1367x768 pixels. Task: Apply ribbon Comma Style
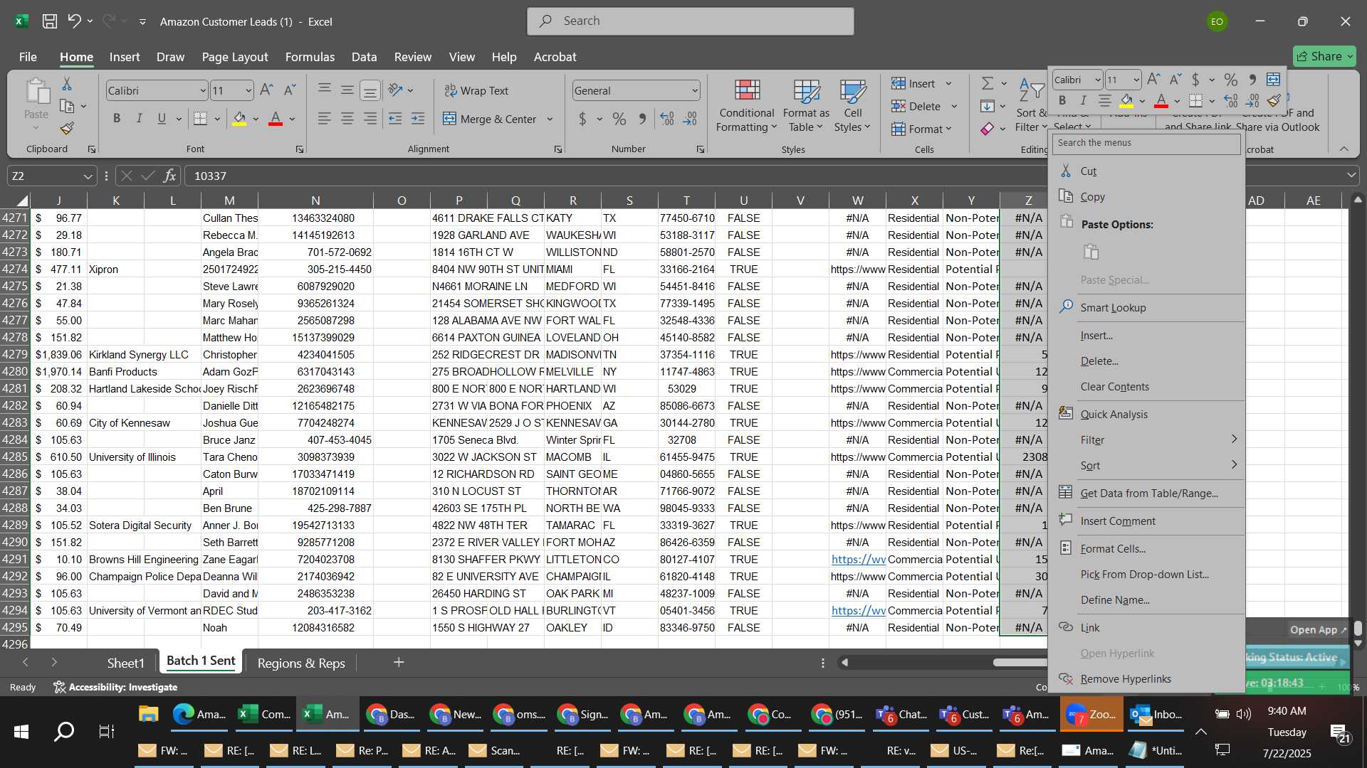pos(642,119)
